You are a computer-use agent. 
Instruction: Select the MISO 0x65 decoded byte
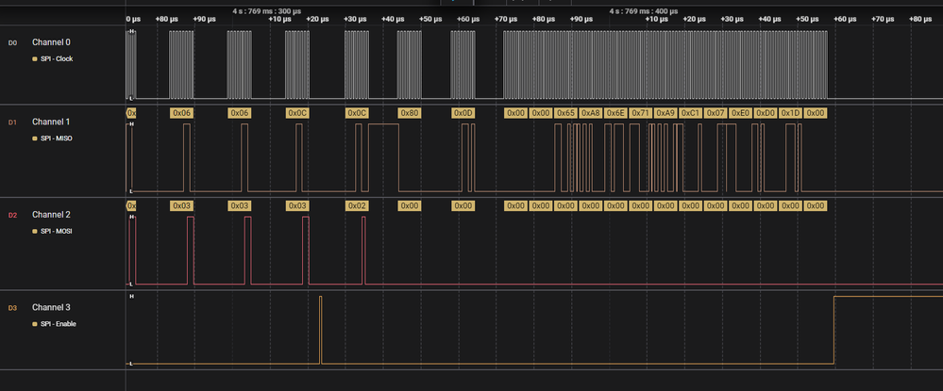click(x=566, y=113)
